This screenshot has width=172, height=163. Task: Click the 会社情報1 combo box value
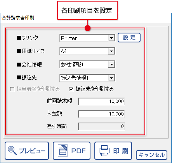tap(72, 64)
